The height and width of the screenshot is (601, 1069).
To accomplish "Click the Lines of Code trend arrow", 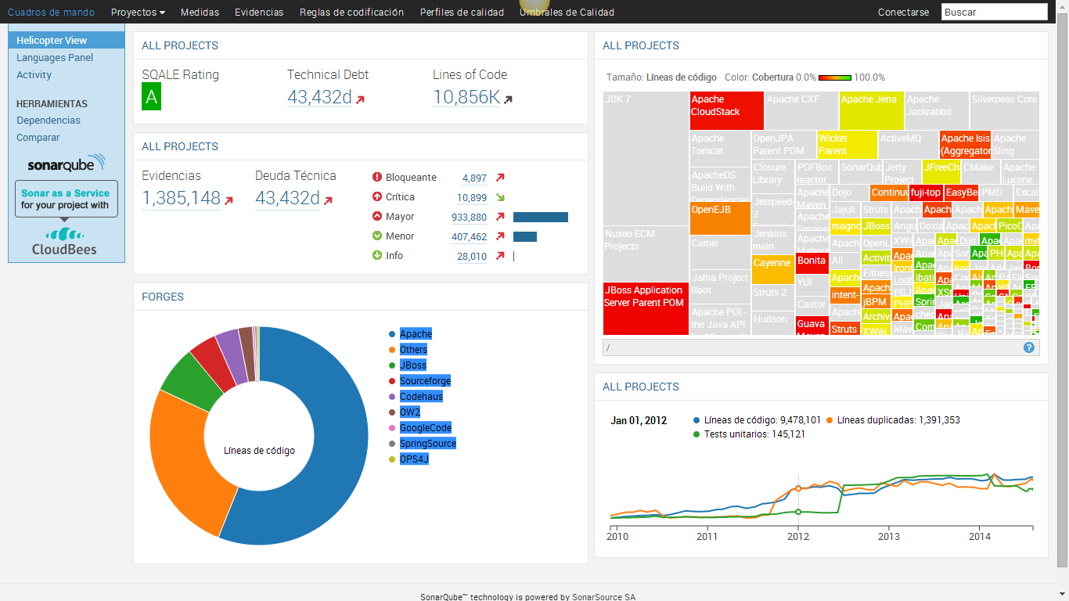I will tap(508, 100).
